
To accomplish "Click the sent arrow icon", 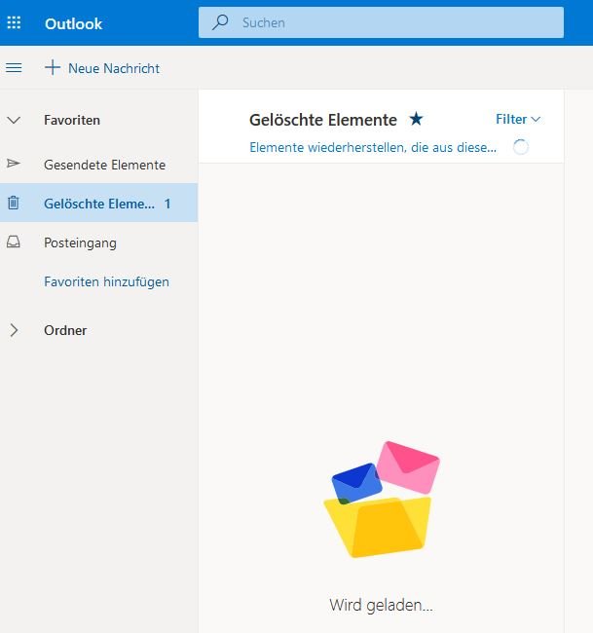I will (x=14, y=164).
